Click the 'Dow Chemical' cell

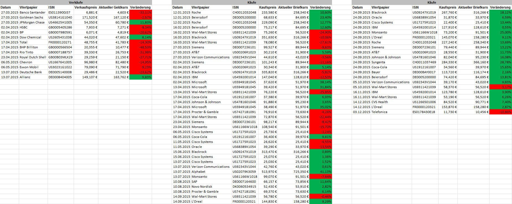(x=33, y=37)
